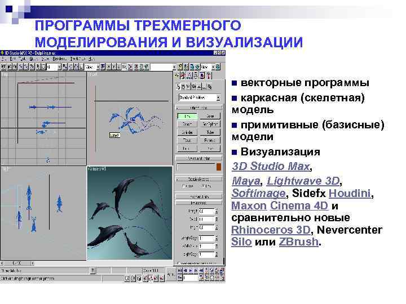Go to end of animation
The height and width of the screenshot is (304, 406).
tap(201, 271)
